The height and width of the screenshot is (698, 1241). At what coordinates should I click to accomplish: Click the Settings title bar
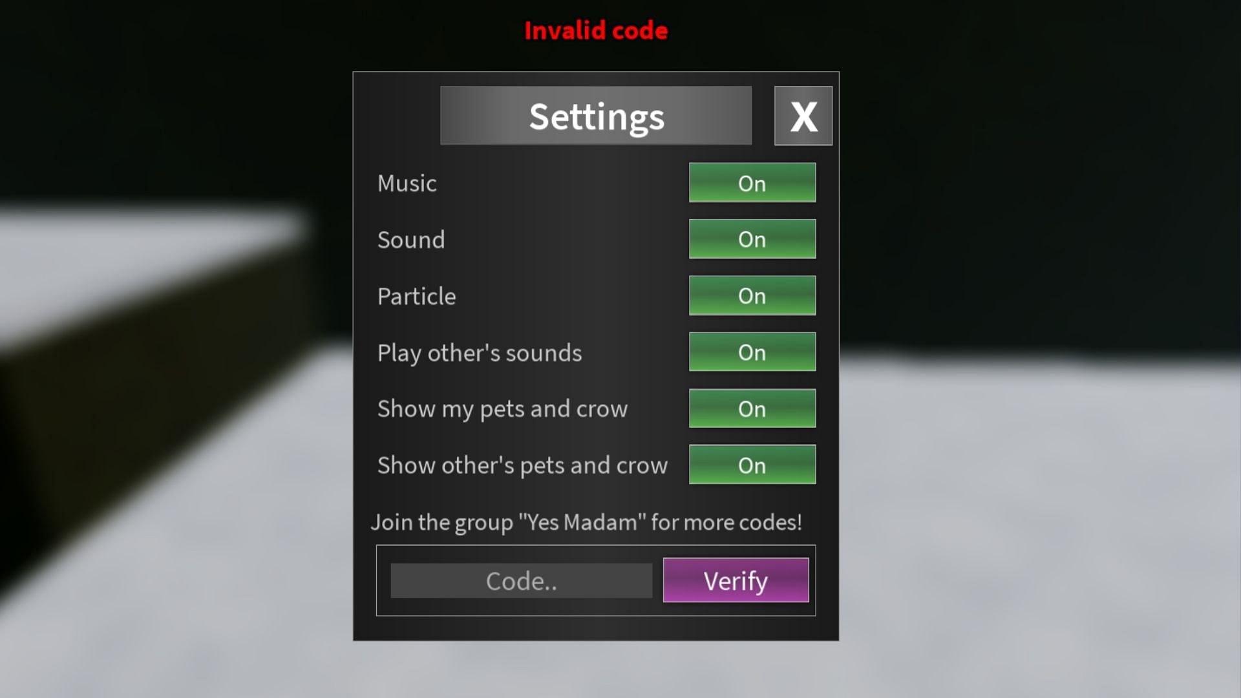click(x=596, y=115)
